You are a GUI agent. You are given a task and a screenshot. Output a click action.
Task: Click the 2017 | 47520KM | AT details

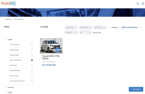click(49, 62)
